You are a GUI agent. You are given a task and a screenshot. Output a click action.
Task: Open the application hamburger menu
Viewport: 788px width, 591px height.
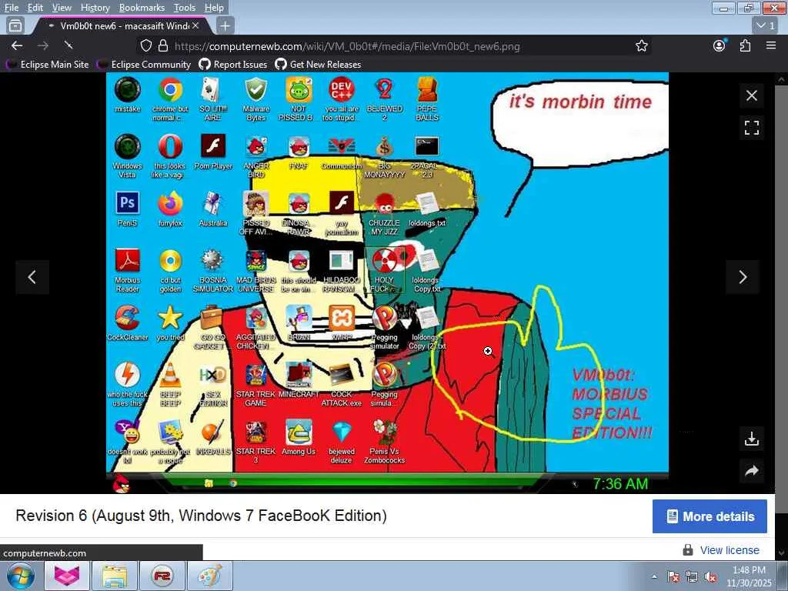(x=771, y=45)
